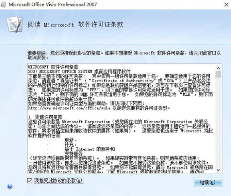Click the list item 补充、
Image resolution: width=231 pixels, height=196 pixels.
click(71, 144)
